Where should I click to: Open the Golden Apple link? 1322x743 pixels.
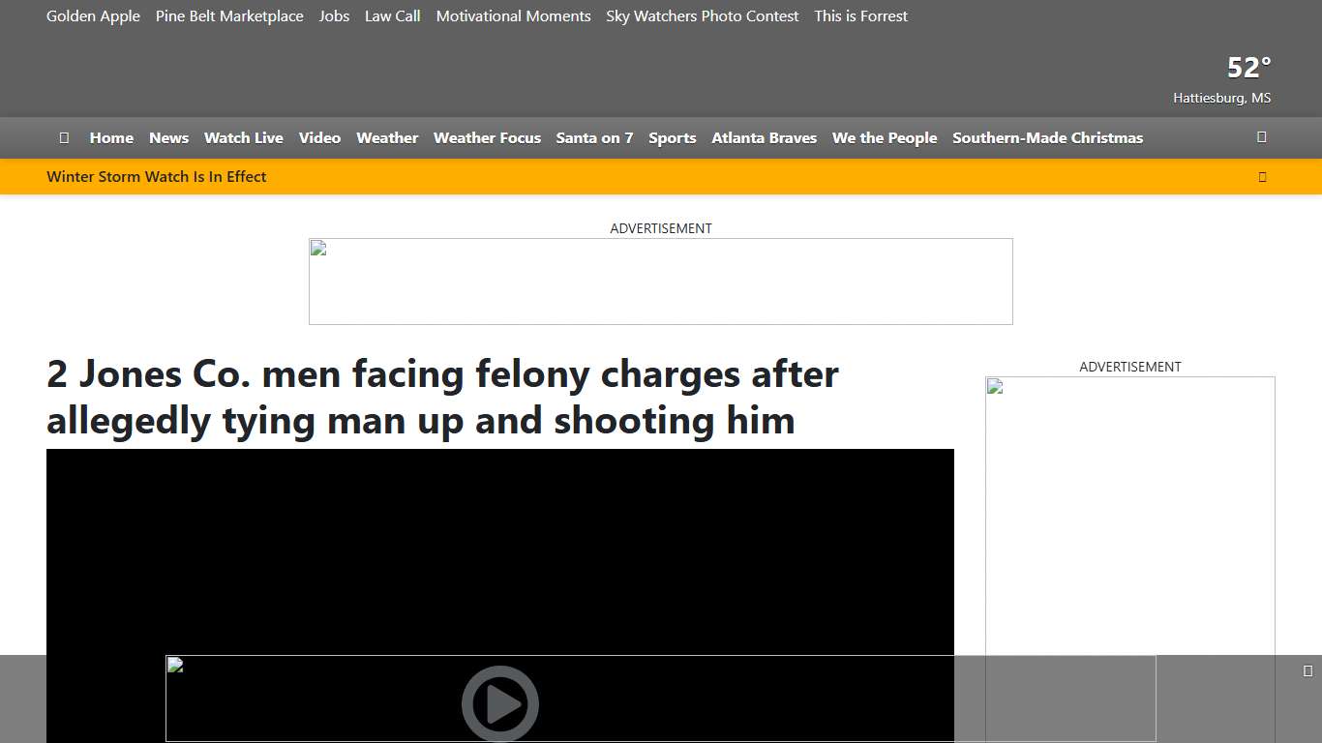(93, 15)
